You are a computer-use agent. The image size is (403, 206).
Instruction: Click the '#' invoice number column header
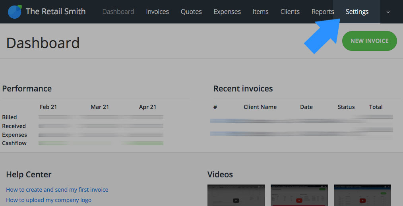[215, 107]
